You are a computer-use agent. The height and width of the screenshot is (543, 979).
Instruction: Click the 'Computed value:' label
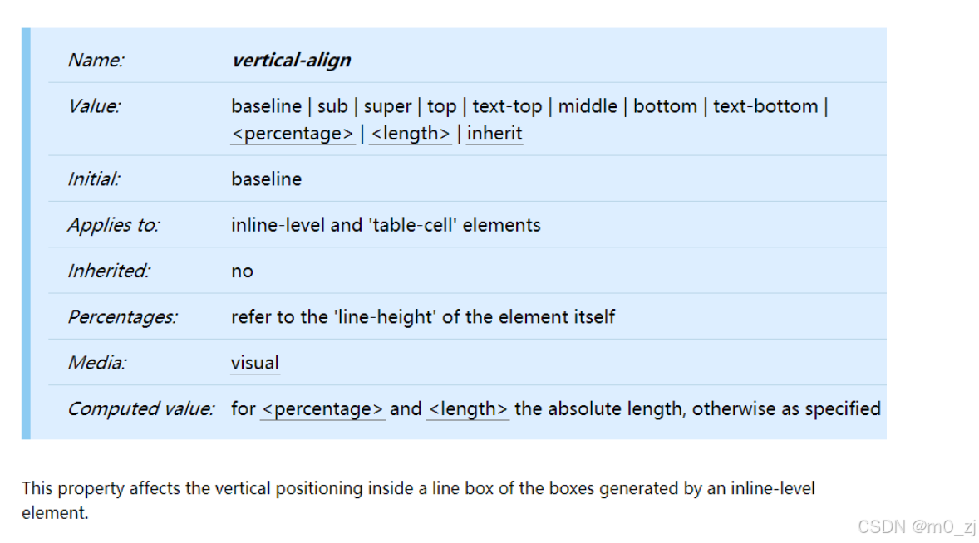point(140,409)
